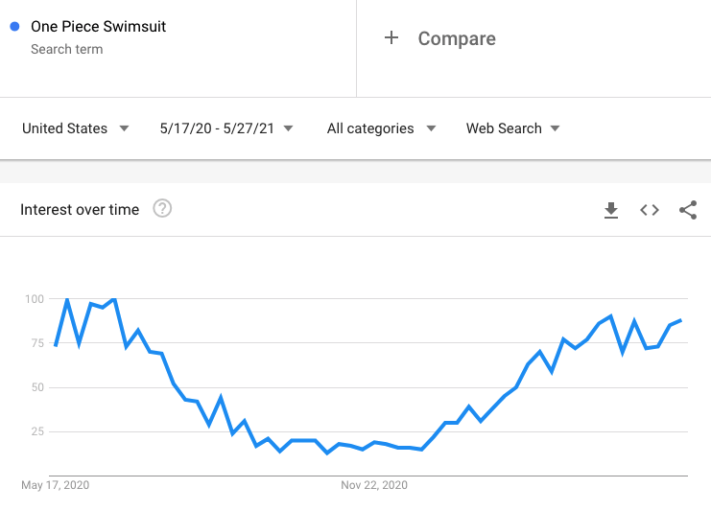Click the embed code icon
The height and width of the screenshot is (511, 711).
(650, 210)
